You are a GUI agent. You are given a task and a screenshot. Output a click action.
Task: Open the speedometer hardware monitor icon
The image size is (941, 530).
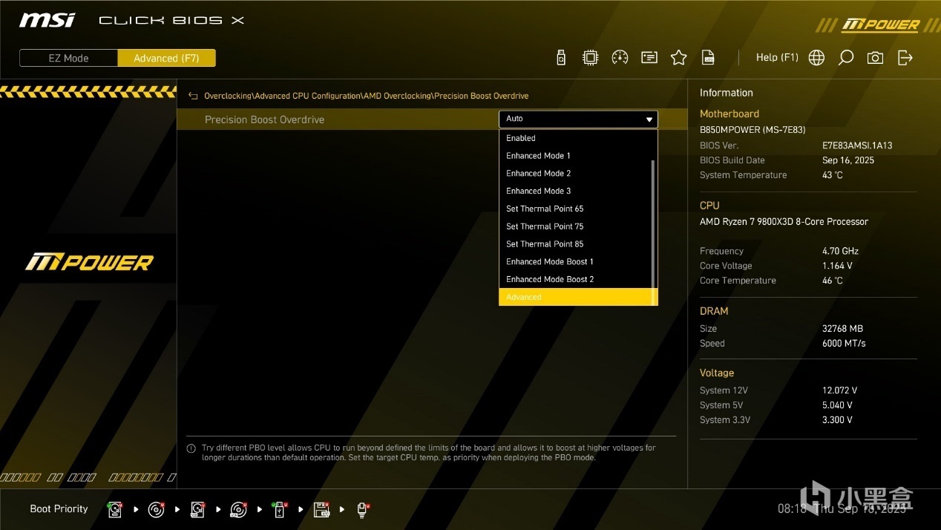click(x=620, y=57)
